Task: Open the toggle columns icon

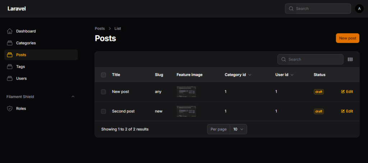Action: (350, 59)
